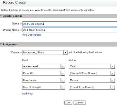Open the Create object dropdown arrow

66,53
